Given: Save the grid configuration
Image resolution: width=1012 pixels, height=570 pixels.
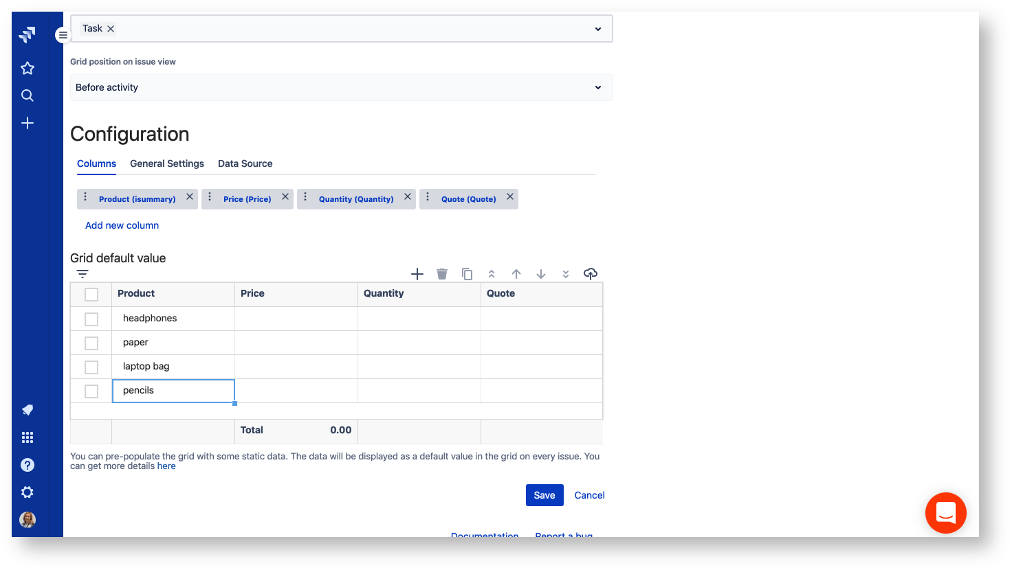Looking at the screenshot, I should click(x=544, y=495).
